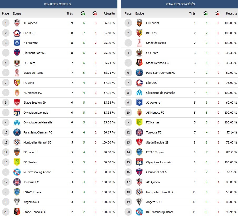Open AS Monaco FC link in Penalties Obtenus
238x217 pixels.
[x=32, y=93]
